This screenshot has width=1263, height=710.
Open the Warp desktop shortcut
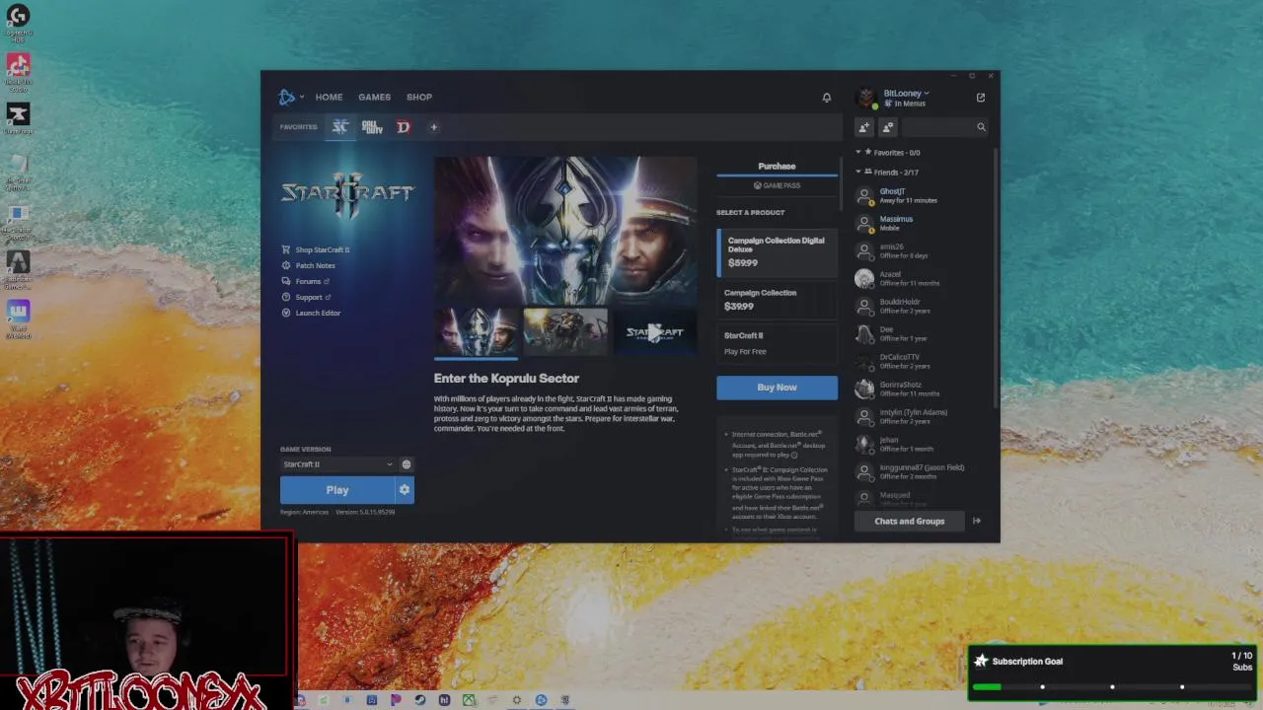[18, 319]
